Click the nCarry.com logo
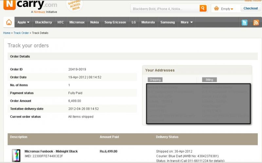The height and width of the screenshot is (163, 262). tap(30, 5)
